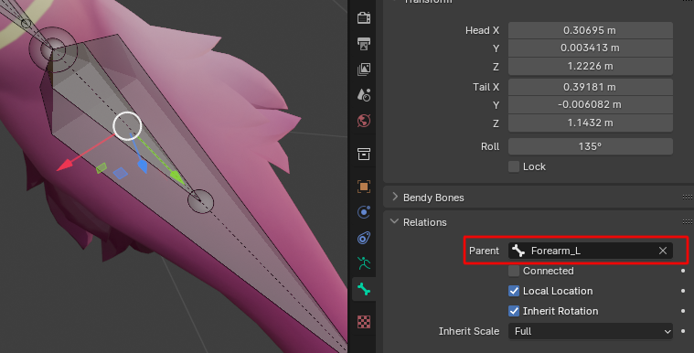Click the Bendy Bones panel drag handle
This screenshot has width=694, height=353.
click(x=688, y=198)
